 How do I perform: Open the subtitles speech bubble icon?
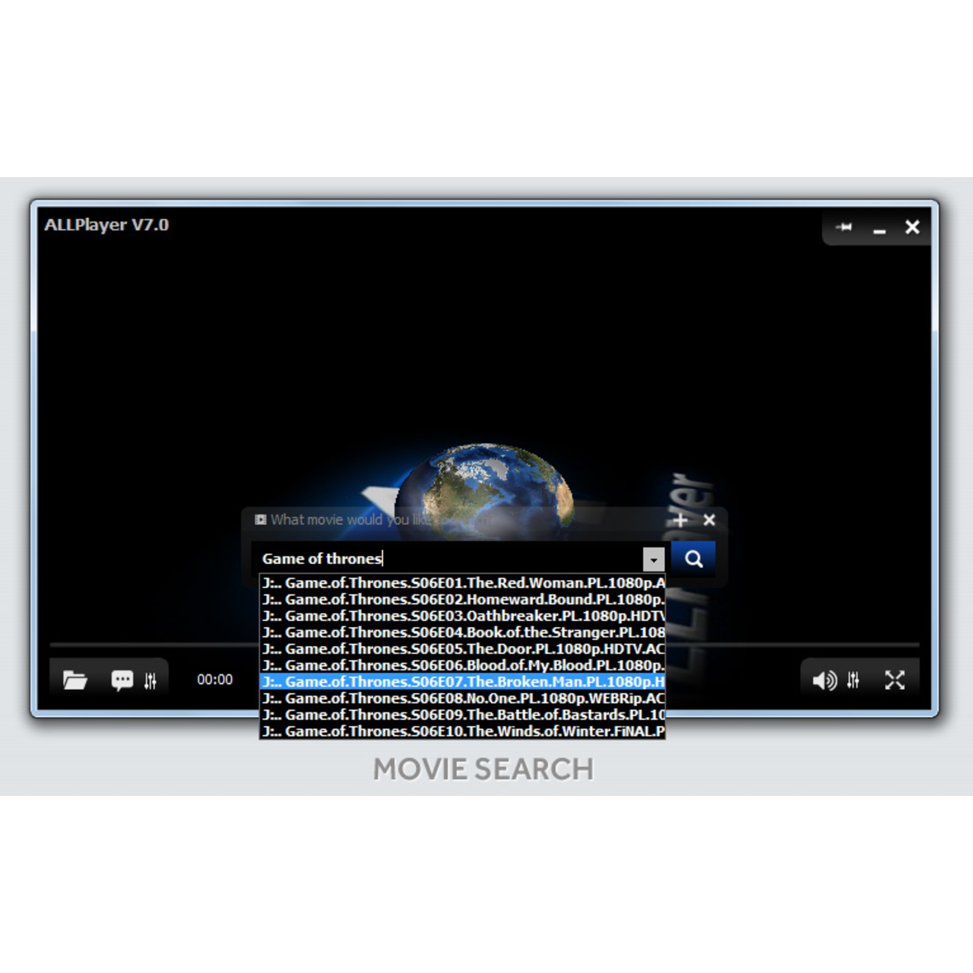[122, 680]
